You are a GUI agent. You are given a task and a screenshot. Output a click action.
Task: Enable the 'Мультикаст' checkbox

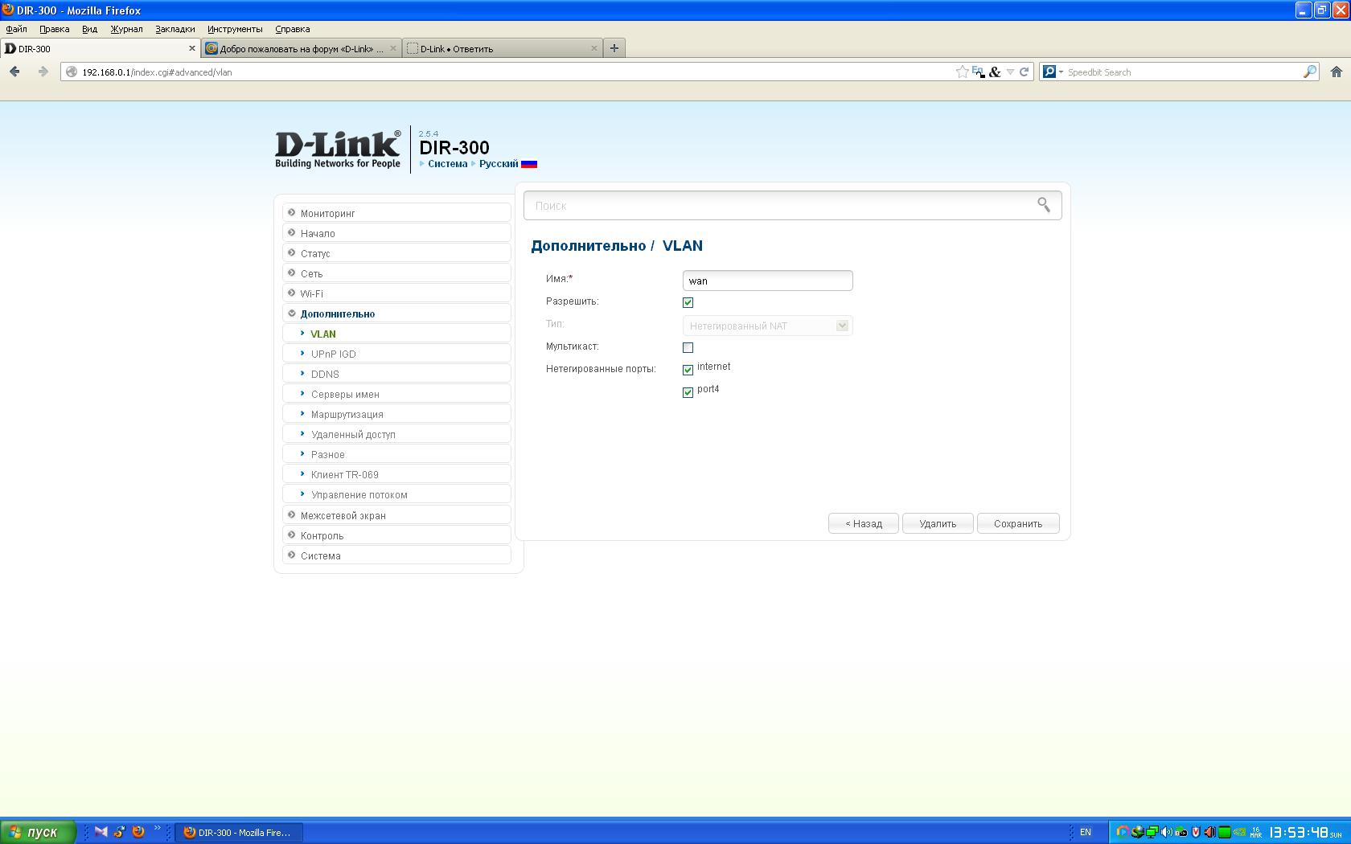pos(688,347)
